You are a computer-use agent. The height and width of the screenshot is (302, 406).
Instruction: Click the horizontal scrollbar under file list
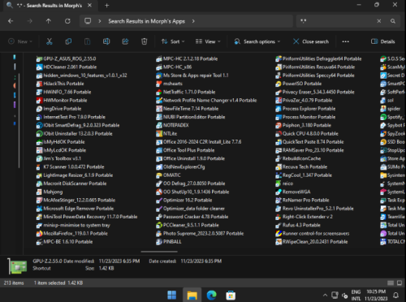click(x=159, y=252)
